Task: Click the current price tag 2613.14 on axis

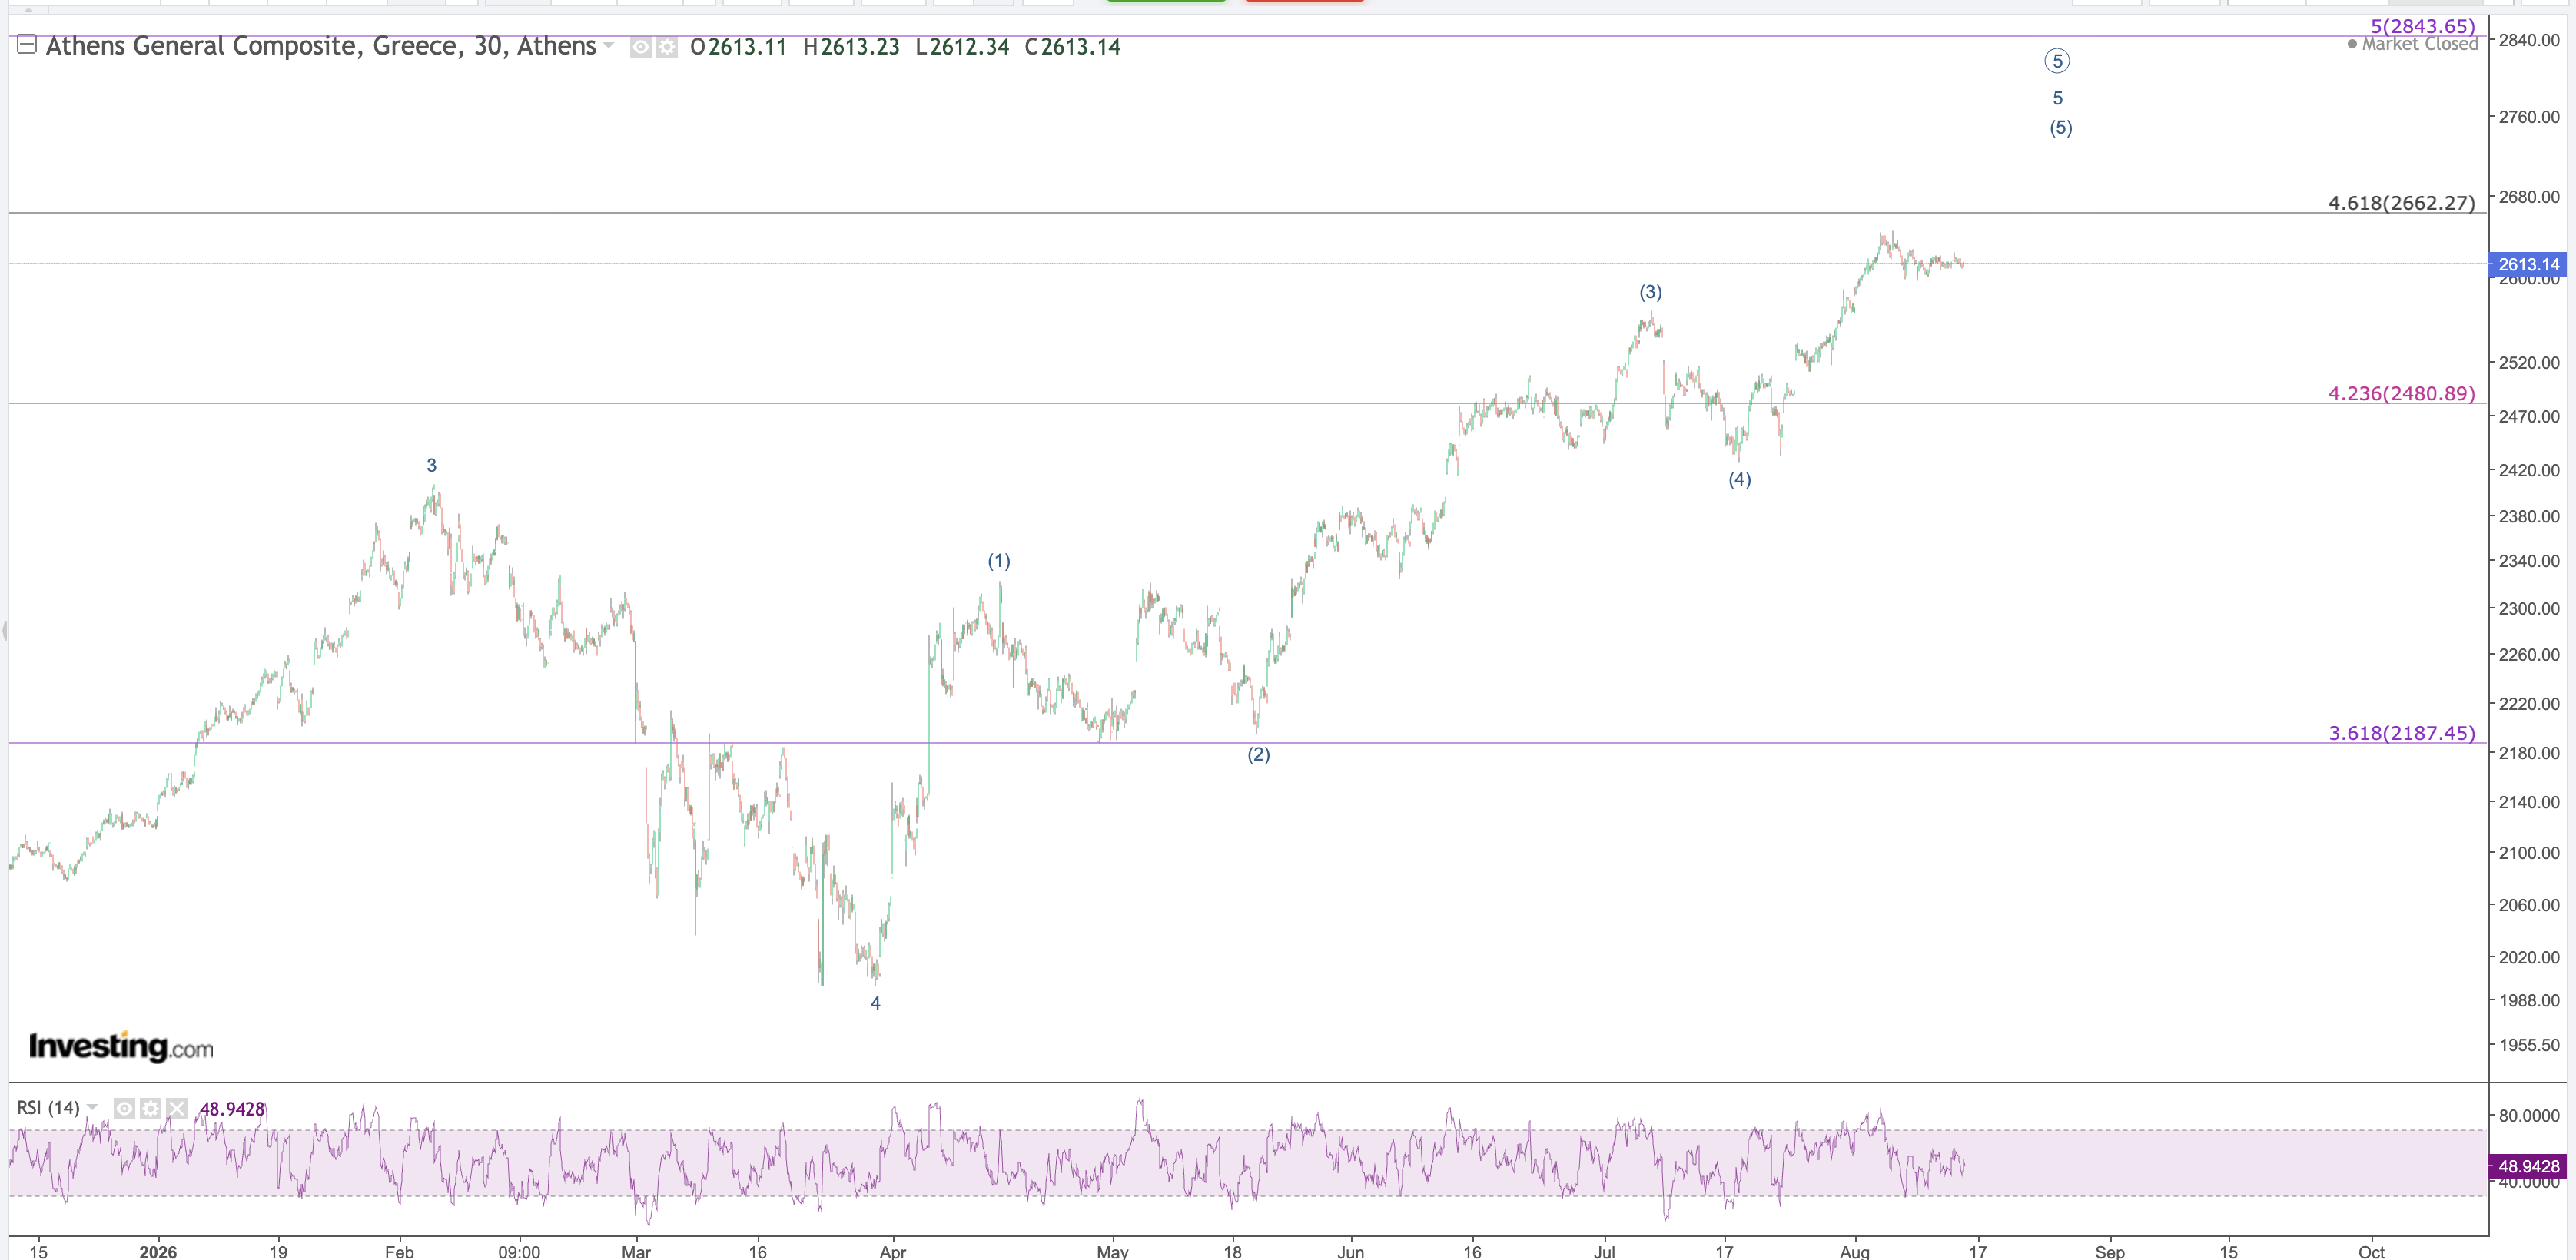Action: click(2528, 264)
